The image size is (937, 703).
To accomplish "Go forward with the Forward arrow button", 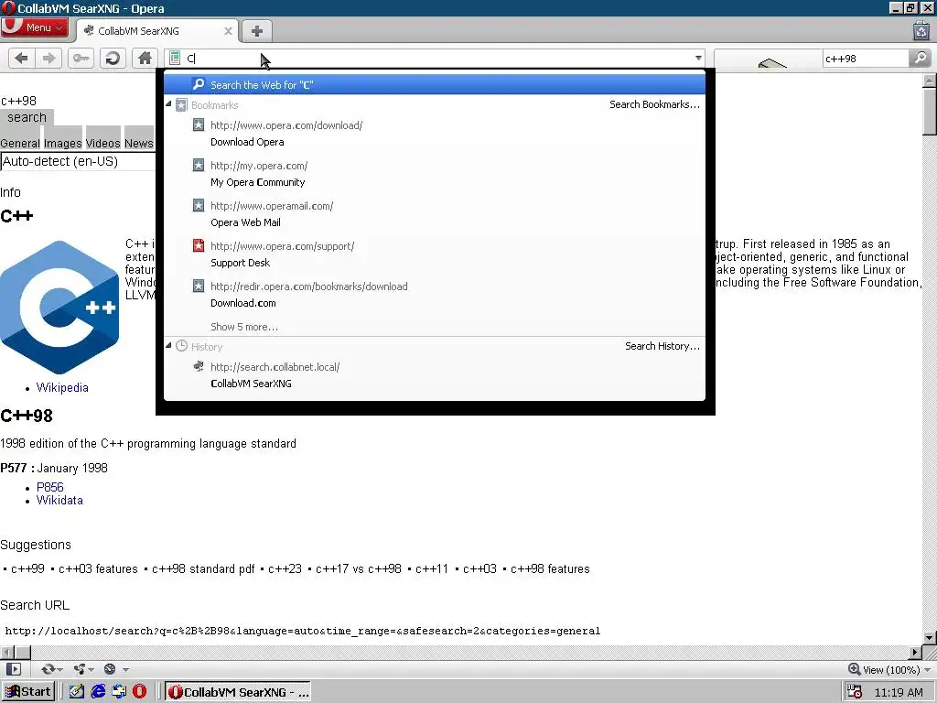I will tap(48, 58).
